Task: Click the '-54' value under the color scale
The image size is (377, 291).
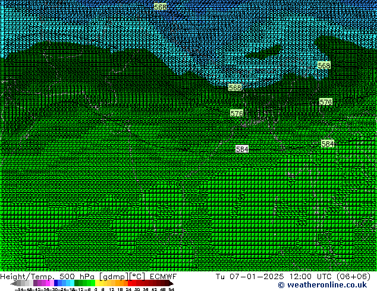Action: tap(19, 289)
